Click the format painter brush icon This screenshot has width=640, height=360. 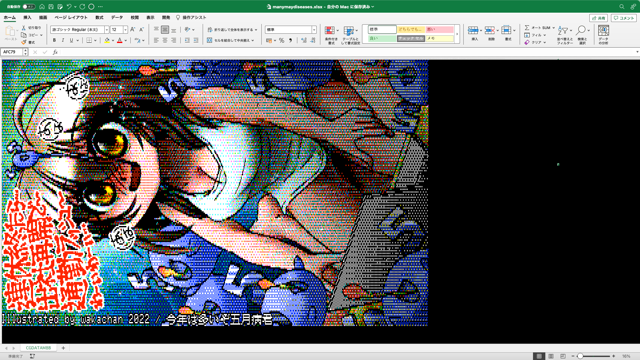tap(24, 42)
